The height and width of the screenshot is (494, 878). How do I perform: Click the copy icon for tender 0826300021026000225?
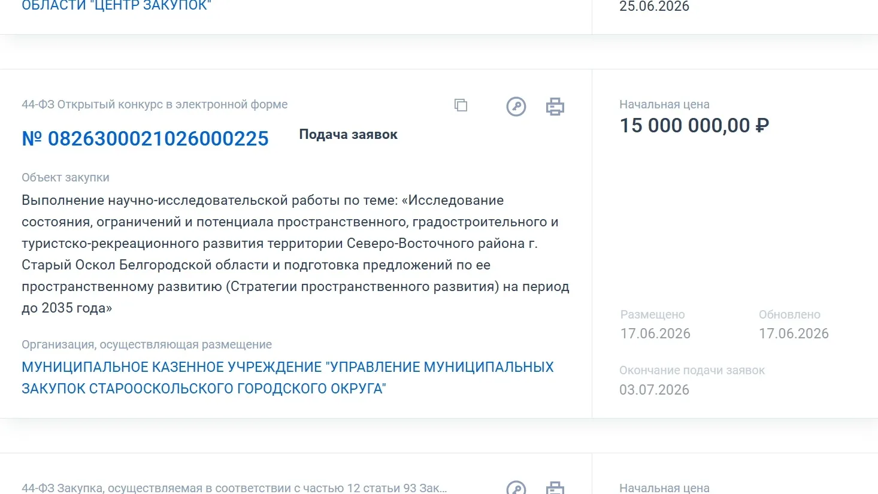pyautogui.click(x=461, y=105)
